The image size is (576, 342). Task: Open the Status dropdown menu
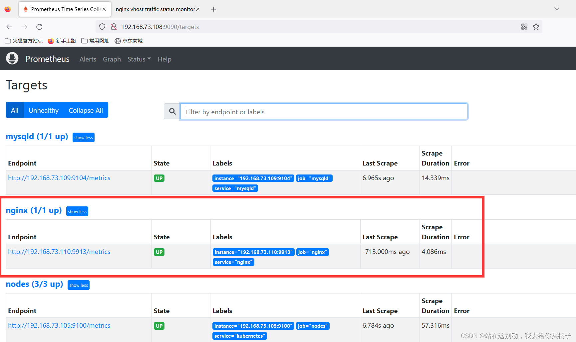[x=139, y=59]
